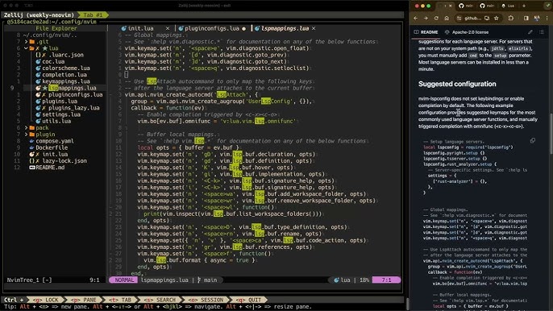Open settings.lua in File Explorer

point(61,114)
